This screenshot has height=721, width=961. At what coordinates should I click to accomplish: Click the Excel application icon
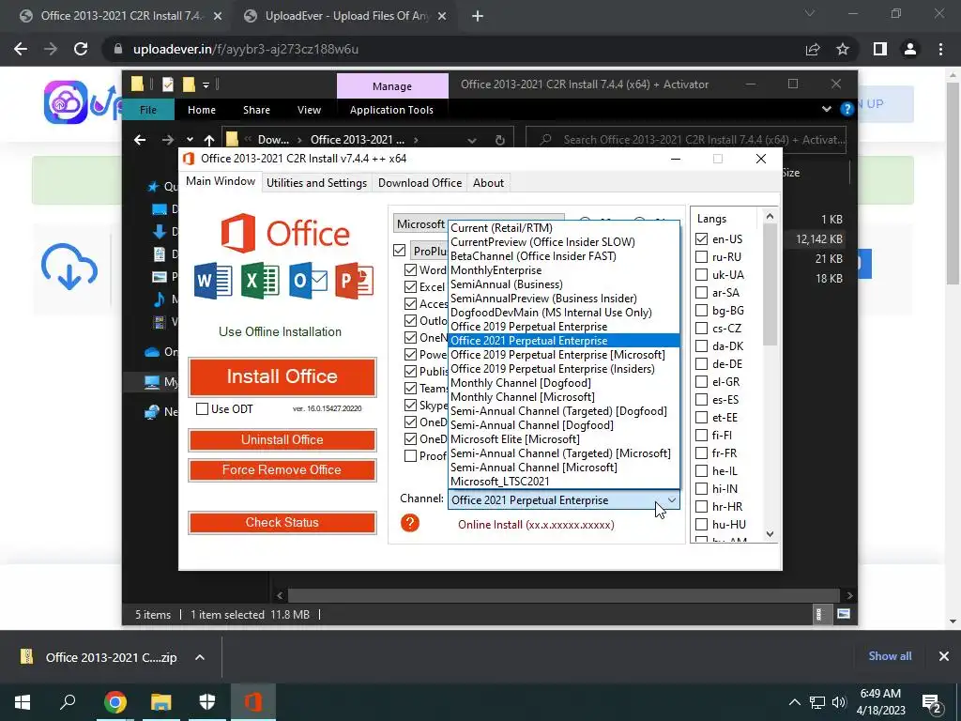(260, 281)
